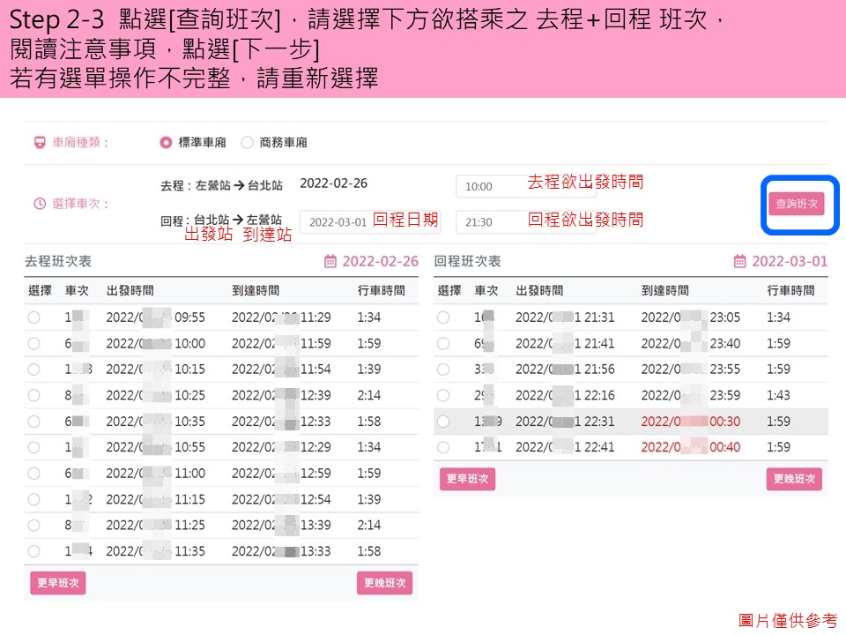Click calendar icon next to 2022-03-01 return header

(739, 262)
